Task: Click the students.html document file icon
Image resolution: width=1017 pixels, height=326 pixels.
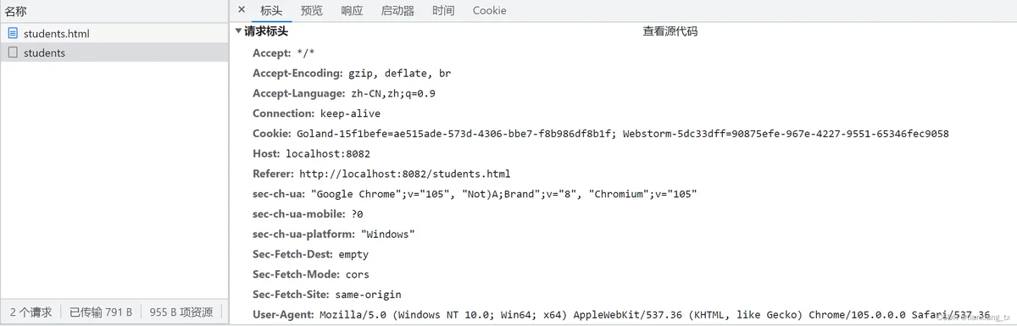Action: click(13, 34)
